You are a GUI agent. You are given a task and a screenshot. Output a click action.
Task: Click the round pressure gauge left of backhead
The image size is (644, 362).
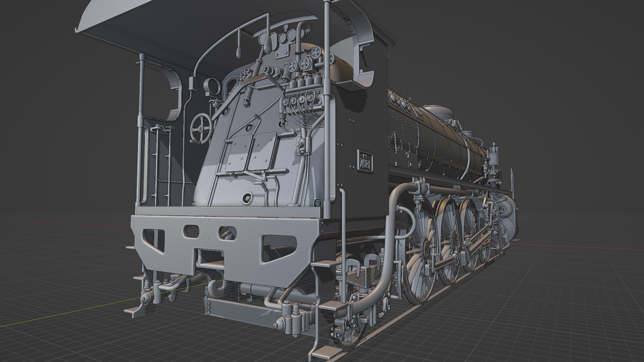tap(211, 85)
